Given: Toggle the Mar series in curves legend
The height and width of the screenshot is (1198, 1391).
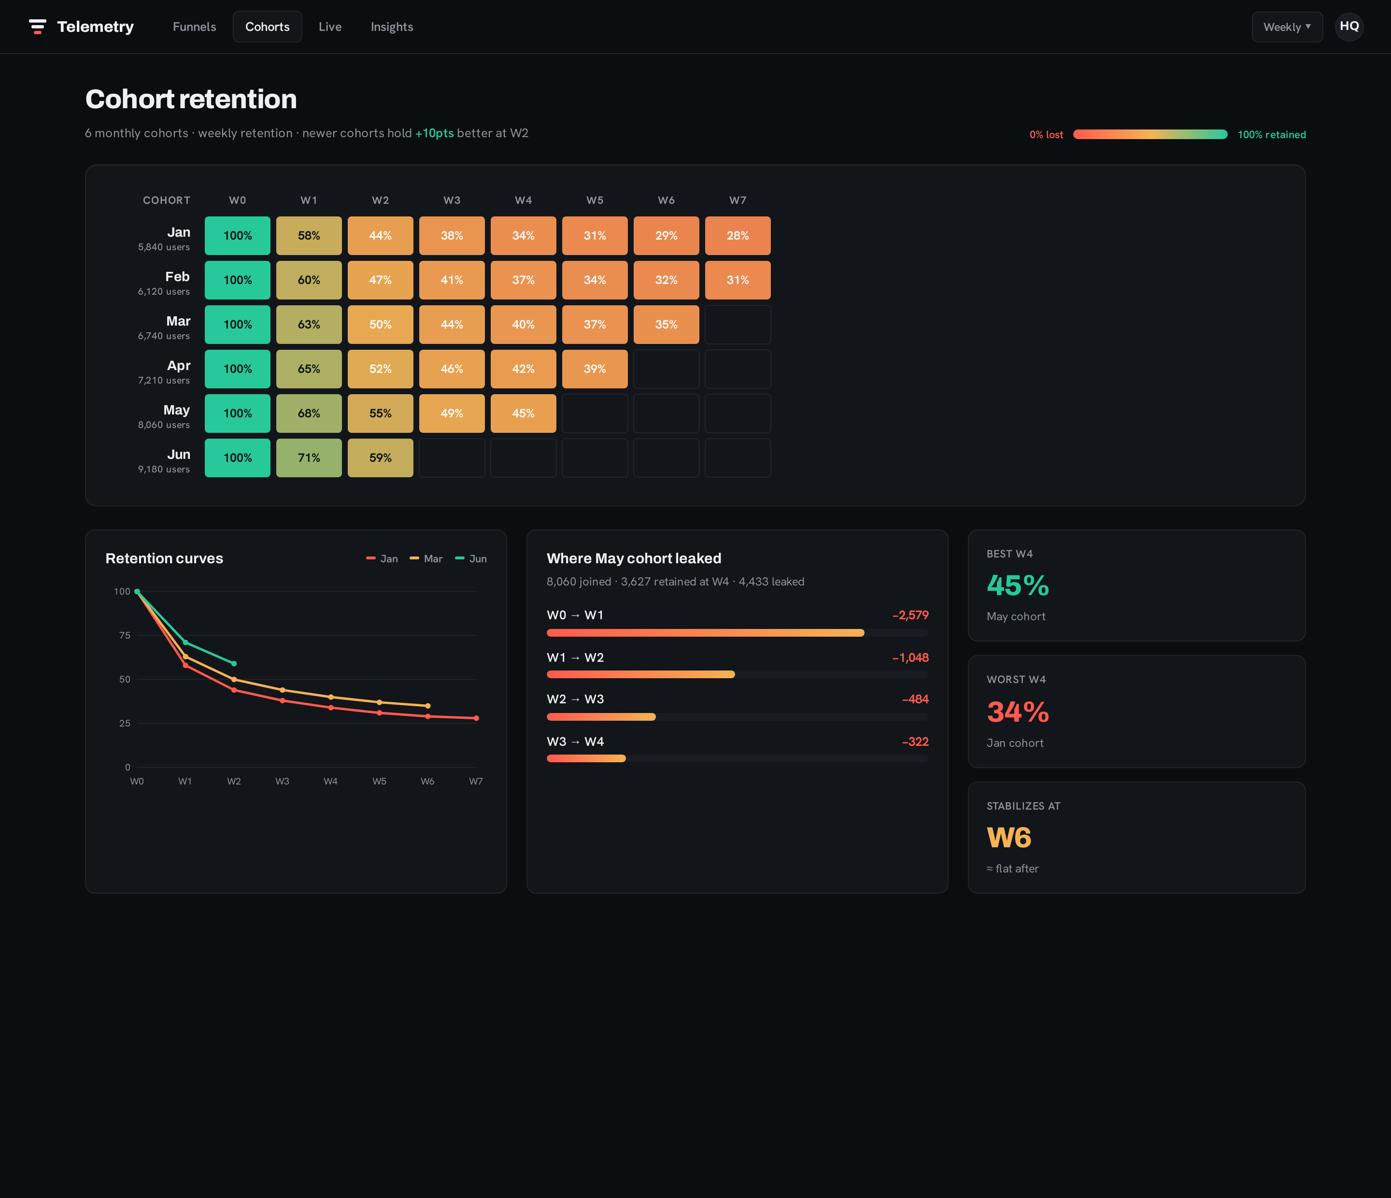Looking at the screenshot, I should (x=426, y=559).
